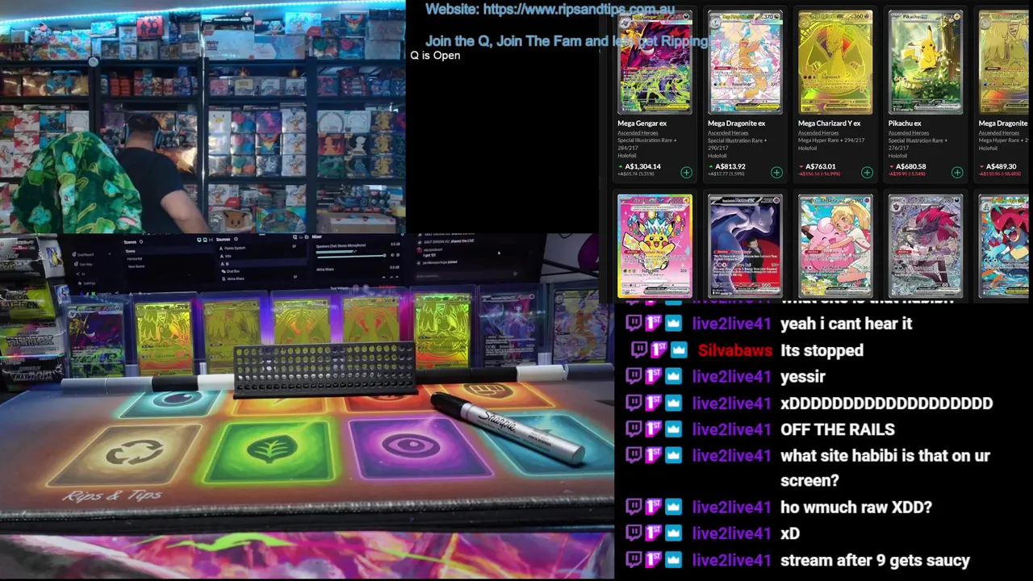Open Mega Gengar ex card image
1033x581 pixels.
point(655,62)
